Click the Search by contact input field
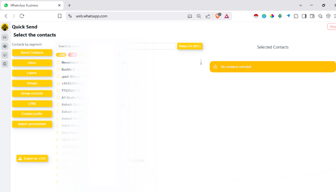 115,46
